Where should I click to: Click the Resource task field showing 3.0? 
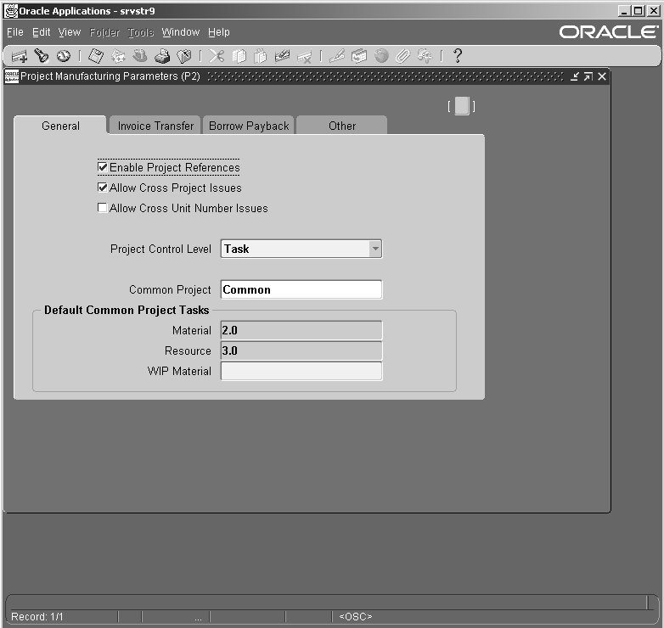click(301, 350)
